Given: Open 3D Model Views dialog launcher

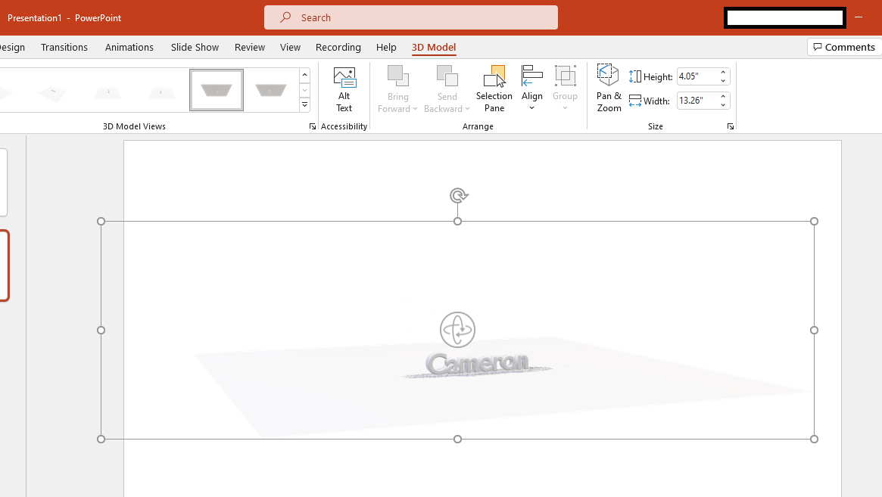Looking at the screenshot, I should point(312,126).
